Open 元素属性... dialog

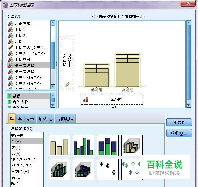tap(179, 122)
